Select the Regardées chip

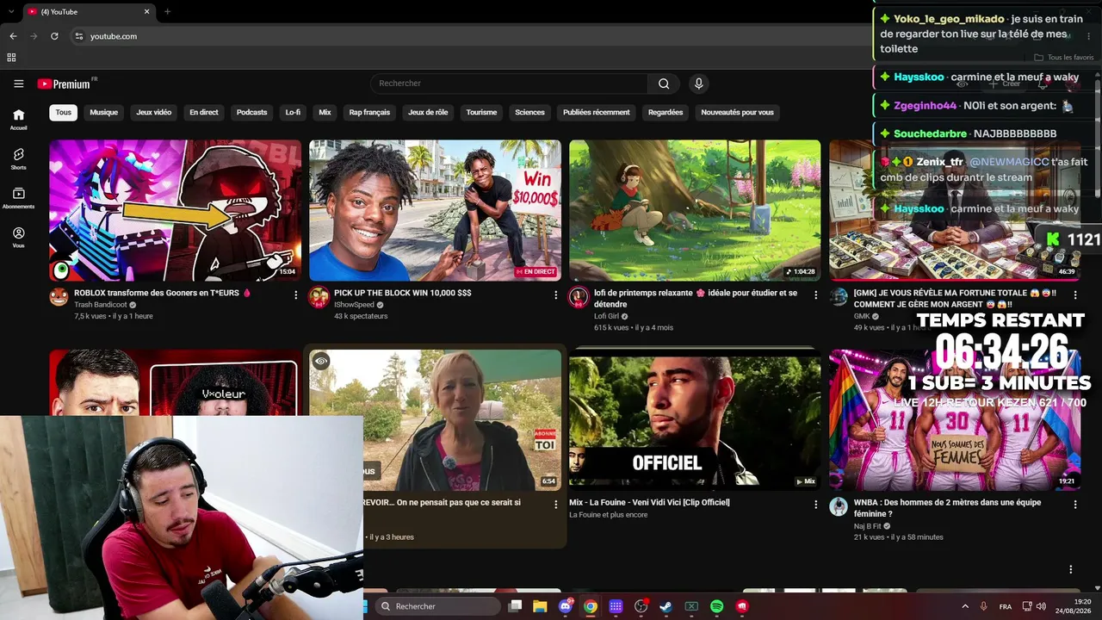666,112
